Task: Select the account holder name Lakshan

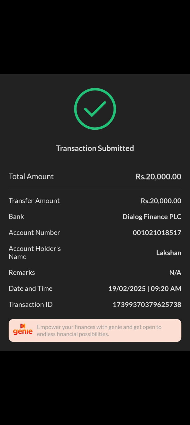Action: (169, 253)
